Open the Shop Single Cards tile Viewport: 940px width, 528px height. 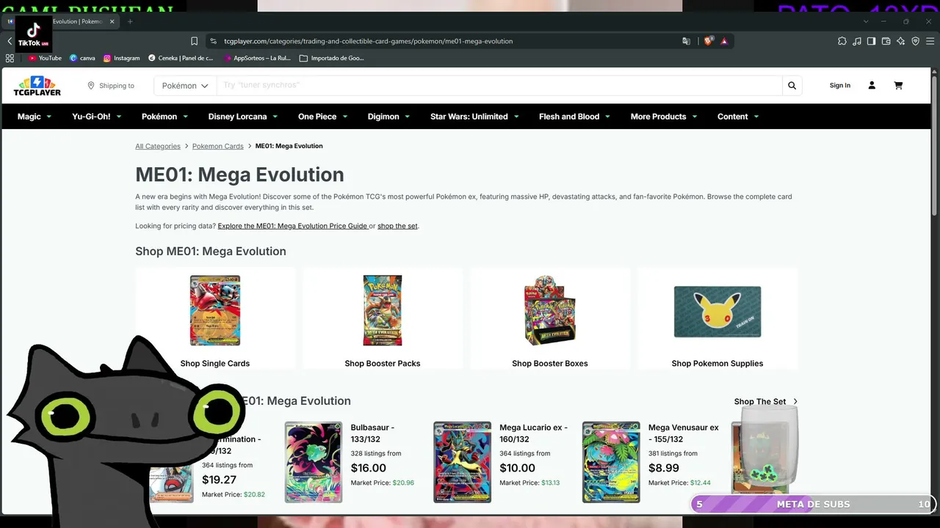(x=215, y=318)
